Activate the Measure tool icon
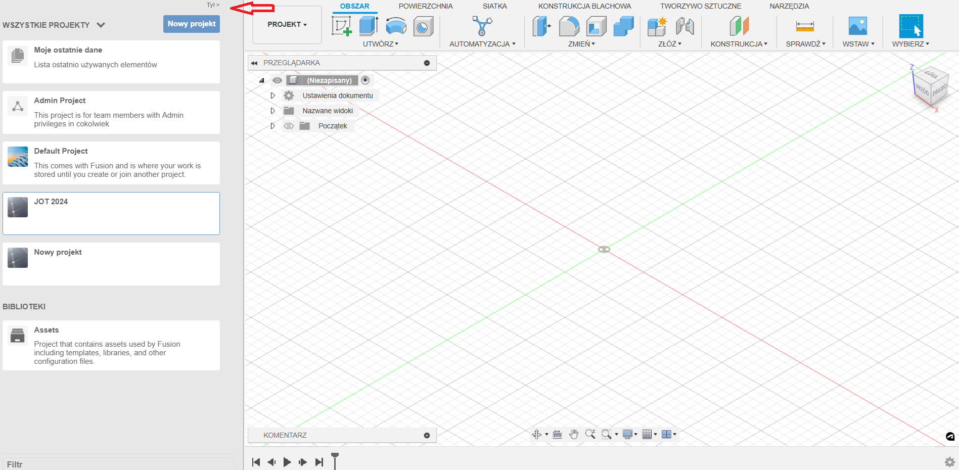The height and width of the screenshot is (470, 959). tap(805, 26)
